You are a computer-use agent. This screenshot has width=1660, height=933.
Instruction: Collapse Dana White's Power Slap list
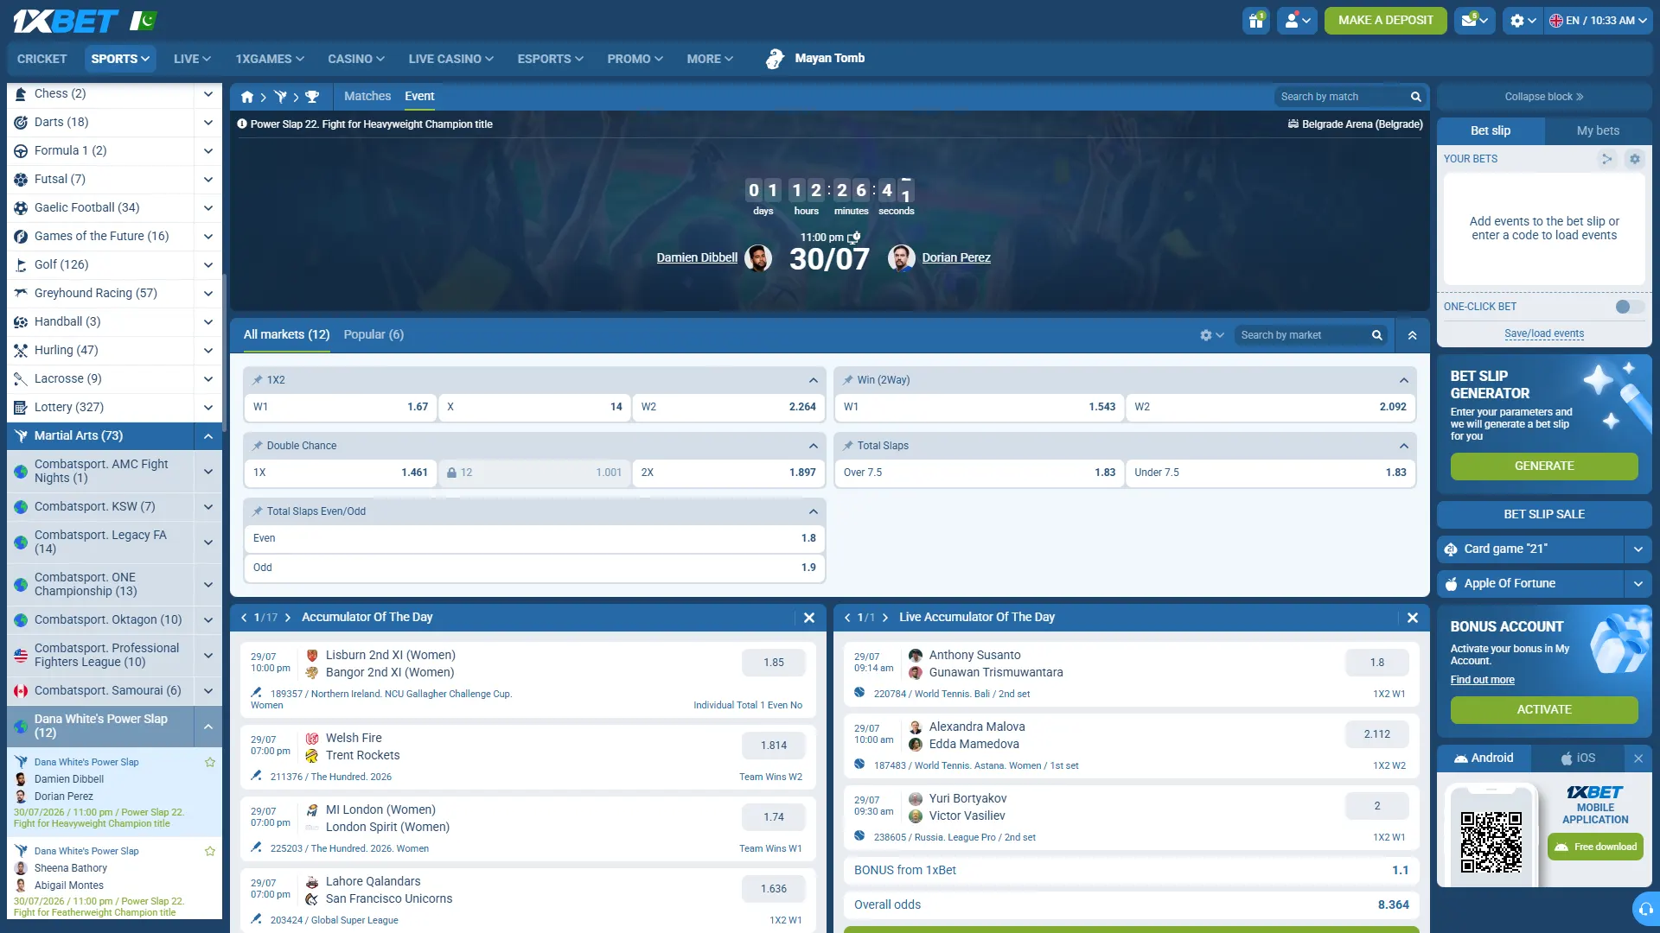[x=207, y=727]
